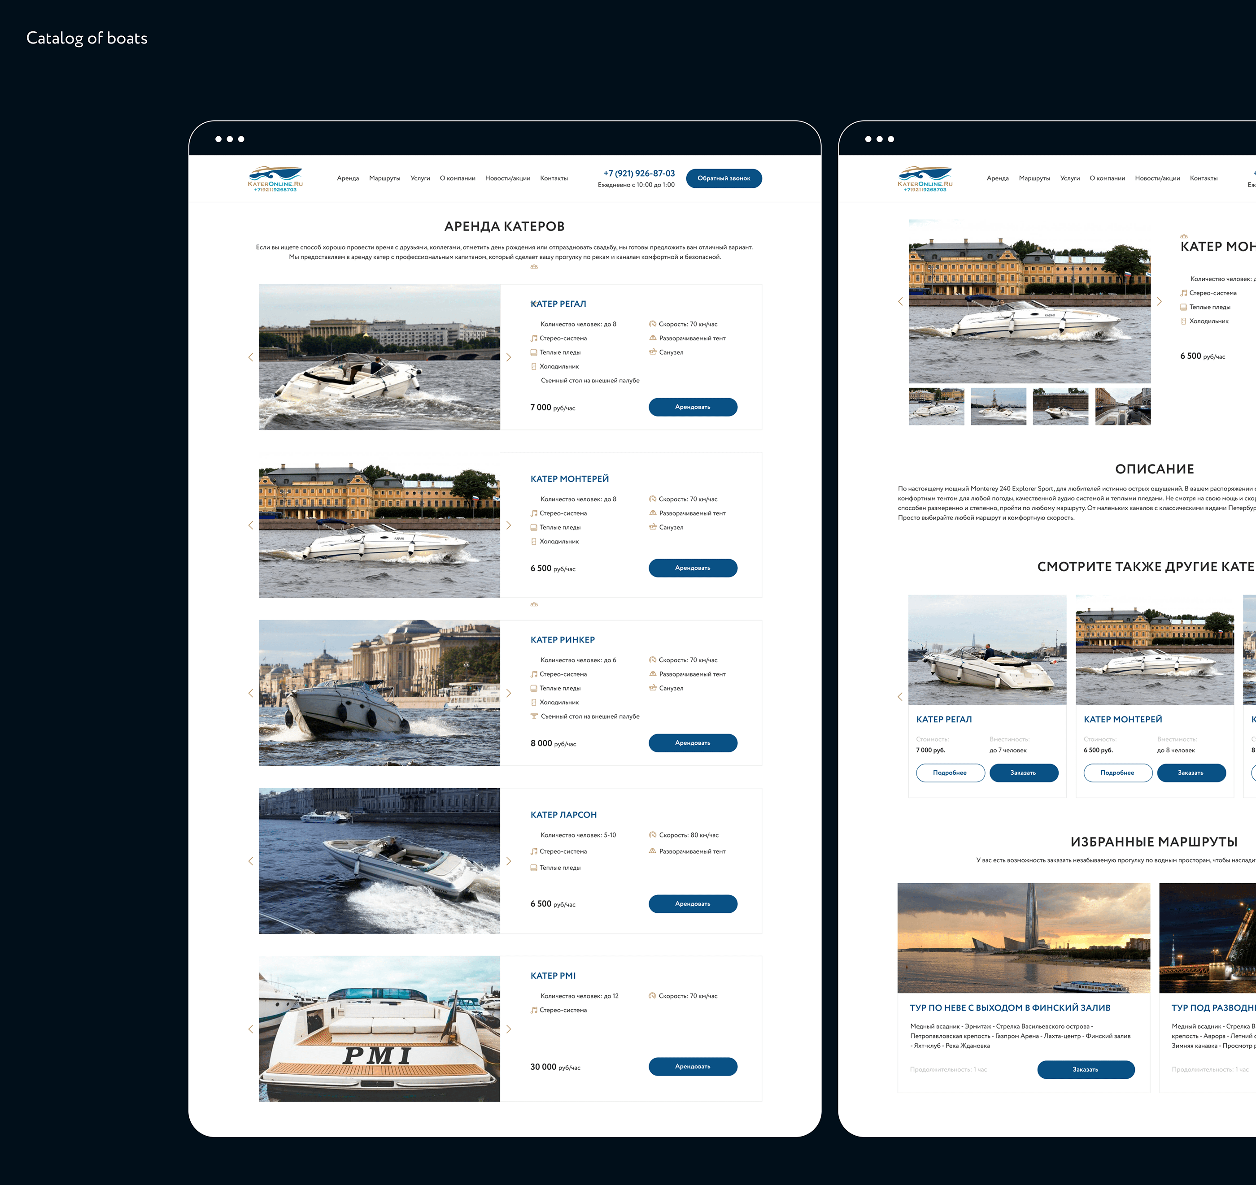Image resolution: width=1256 pixels, height=1185 pixels.
Task: Click the KaterOnline.Ru boat logo
Action: [275, 176]
